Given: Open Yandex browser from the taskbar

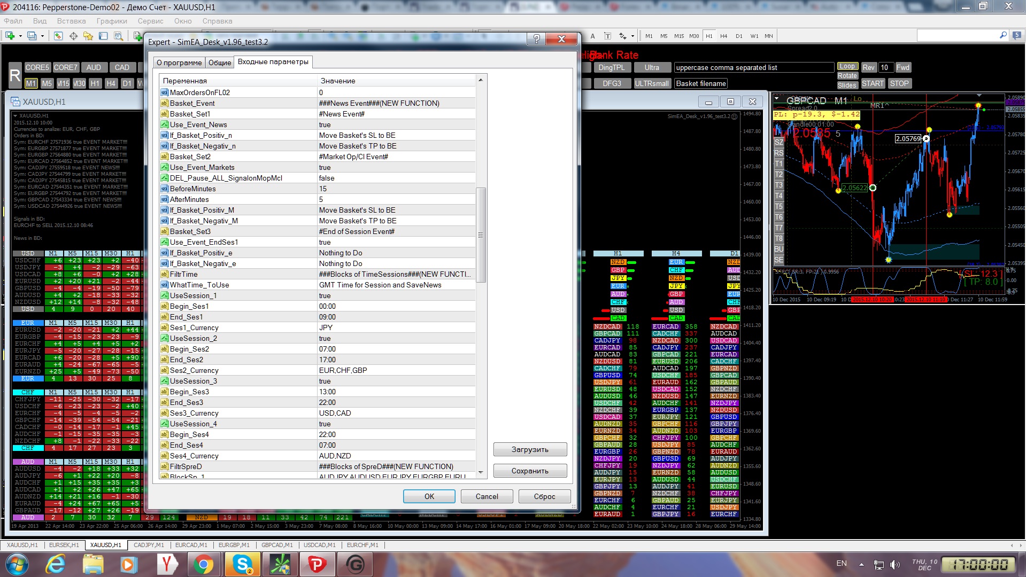Looking at the screenshot, I should [x=167, y=564].
